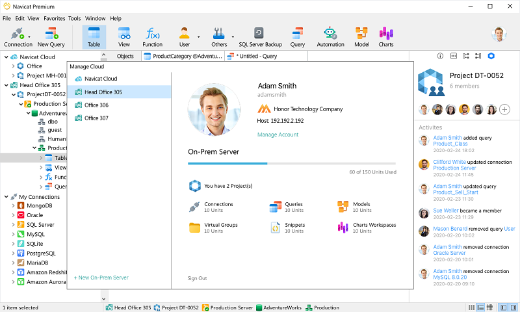Image resolution: width=520 pixels, height=312 pixels.
Task: Click the Charts toolbar icon
Action: click(386, 37)
